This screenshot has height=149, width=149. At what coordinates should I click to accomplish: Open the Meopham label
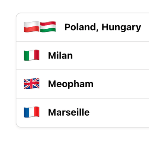(71, 84)
